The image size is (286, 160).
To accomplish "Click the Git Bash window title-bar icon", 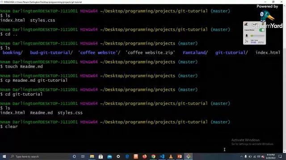I will click(x=2, y=2).
